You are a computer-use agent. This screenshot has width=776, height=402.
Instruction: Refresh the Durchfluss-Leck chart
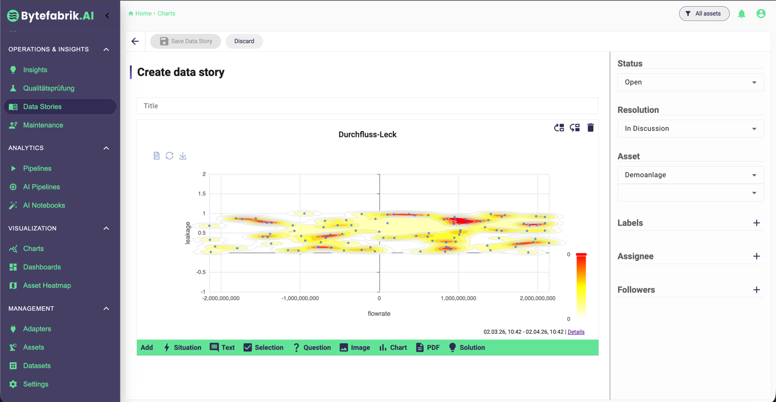[169, 156]
